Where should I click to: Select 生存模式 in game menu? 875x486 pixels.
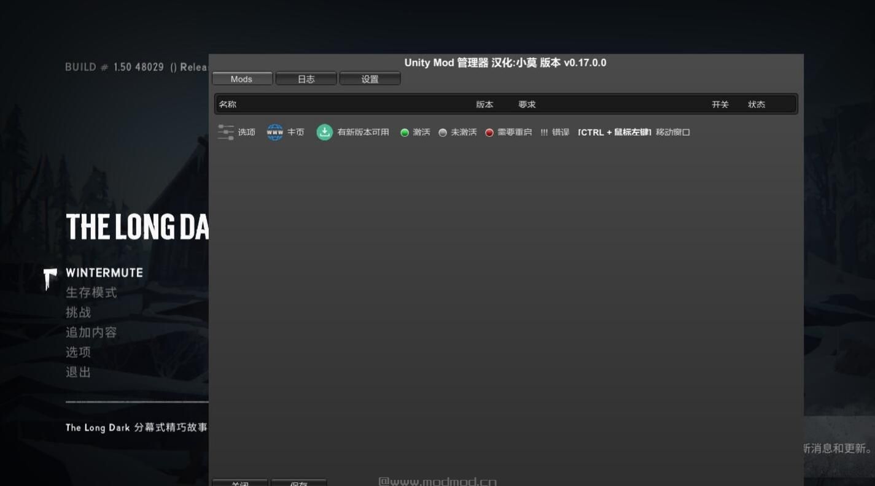[91, 293]
